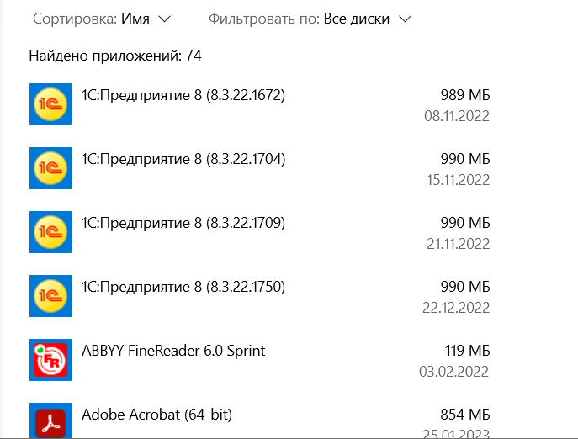The width and height of the screenshot is (578, 439).
Task: Click the Adobe Acrobat (64-bit) icon
Action: pos(50,420)
